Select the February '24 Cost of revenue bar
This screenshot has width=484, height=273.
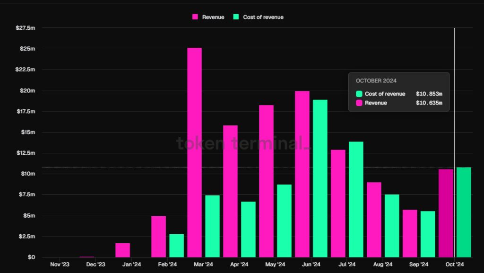coord(176,246)
